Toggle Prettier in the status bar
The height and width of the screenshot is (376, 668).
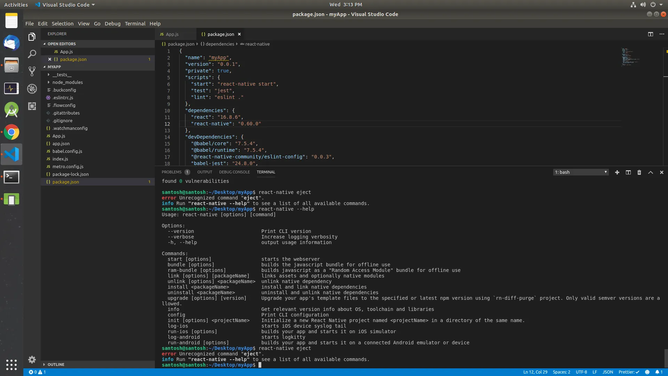pos(628,372)
